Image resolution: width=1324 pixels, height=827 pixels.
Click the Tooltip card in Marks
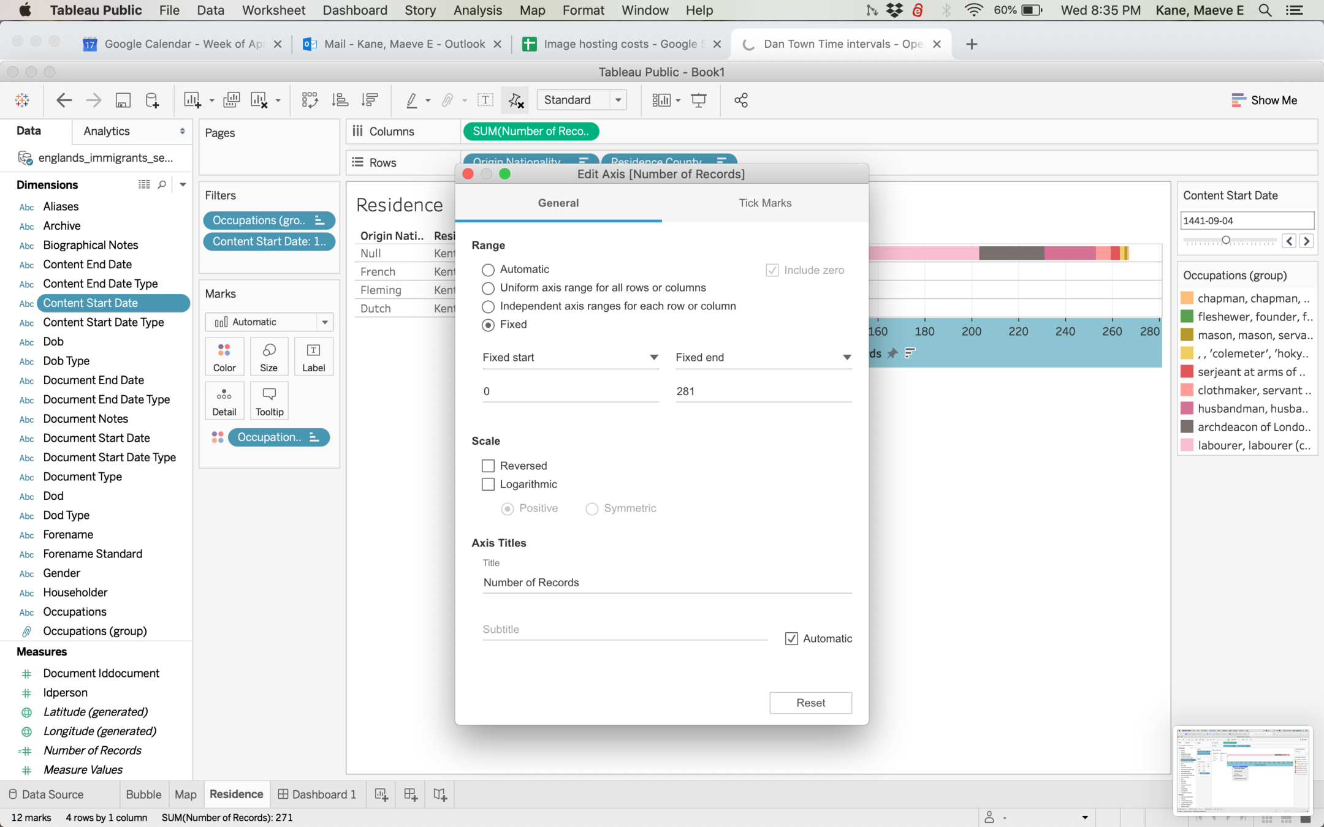[x=269, y=401]
